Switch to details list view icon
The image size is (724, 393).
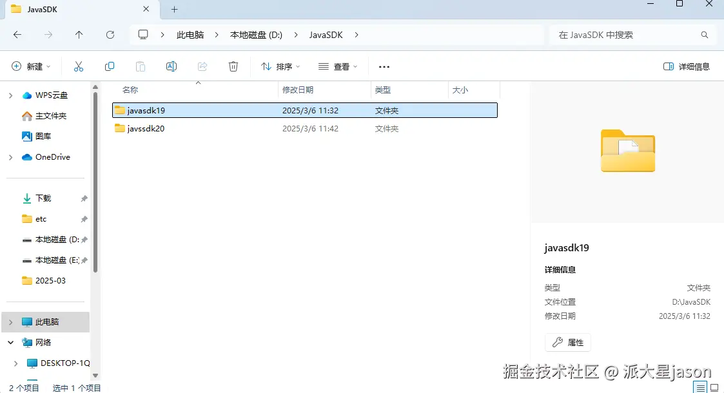700,388
